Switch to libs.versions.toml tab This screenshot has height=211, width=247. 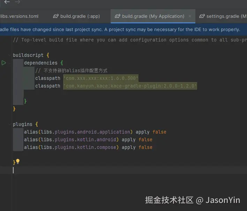pos(19,16)
